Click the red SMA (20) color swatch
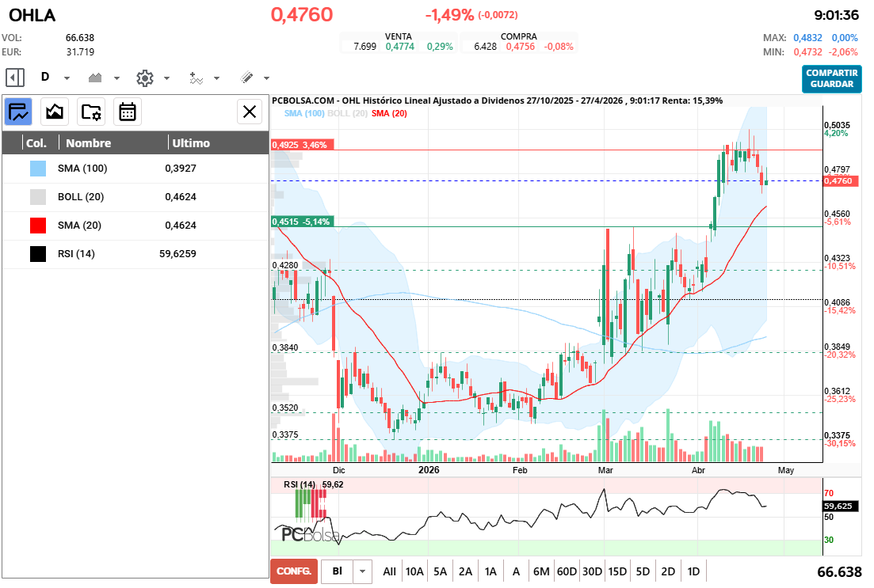The image size is (874, 588). pyautogui.click(x=38, y=226)
